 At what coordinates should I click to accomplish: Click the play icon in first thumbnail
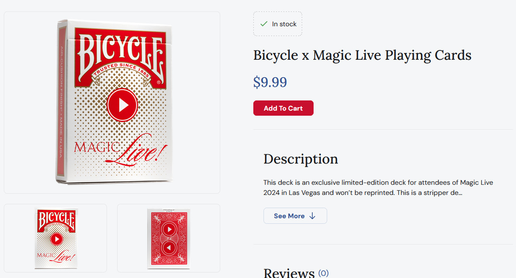pyautogui.click(x=56, y=239)
